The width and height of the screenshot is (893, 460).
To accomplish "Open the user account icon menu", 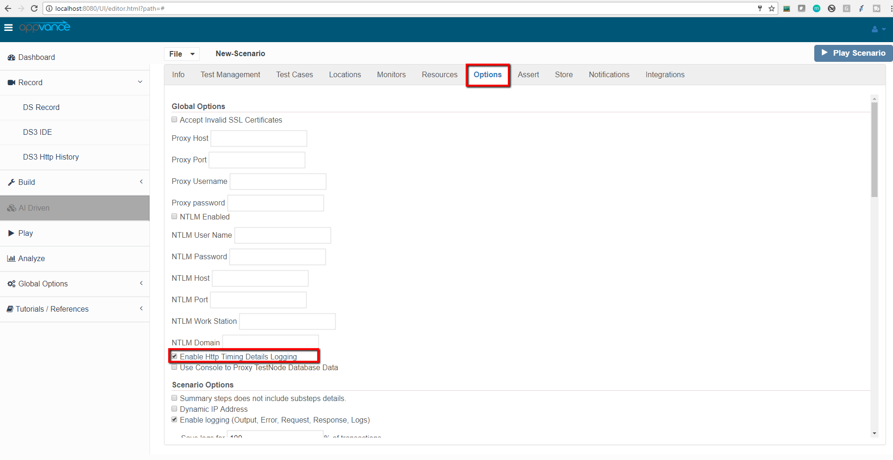I will [x=875, y=29].
